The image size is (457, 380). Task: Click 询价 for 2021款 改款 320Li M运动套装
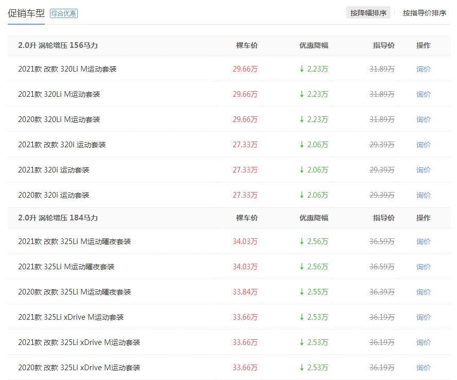423,69
